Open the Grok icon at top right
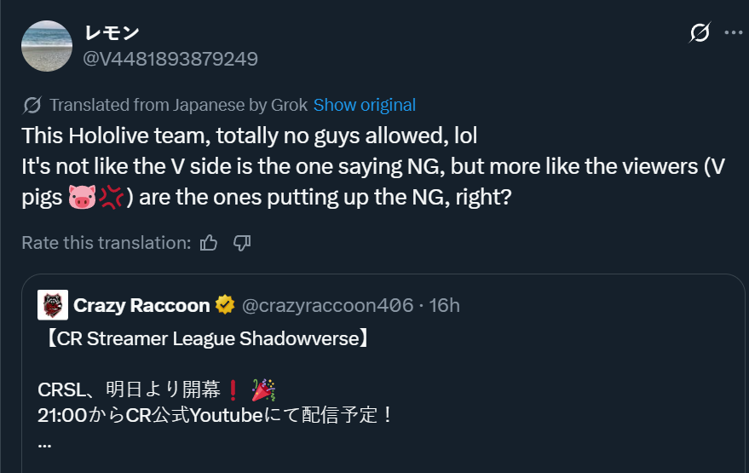Viewport: 749px width, 473px height. pos(700,32)
